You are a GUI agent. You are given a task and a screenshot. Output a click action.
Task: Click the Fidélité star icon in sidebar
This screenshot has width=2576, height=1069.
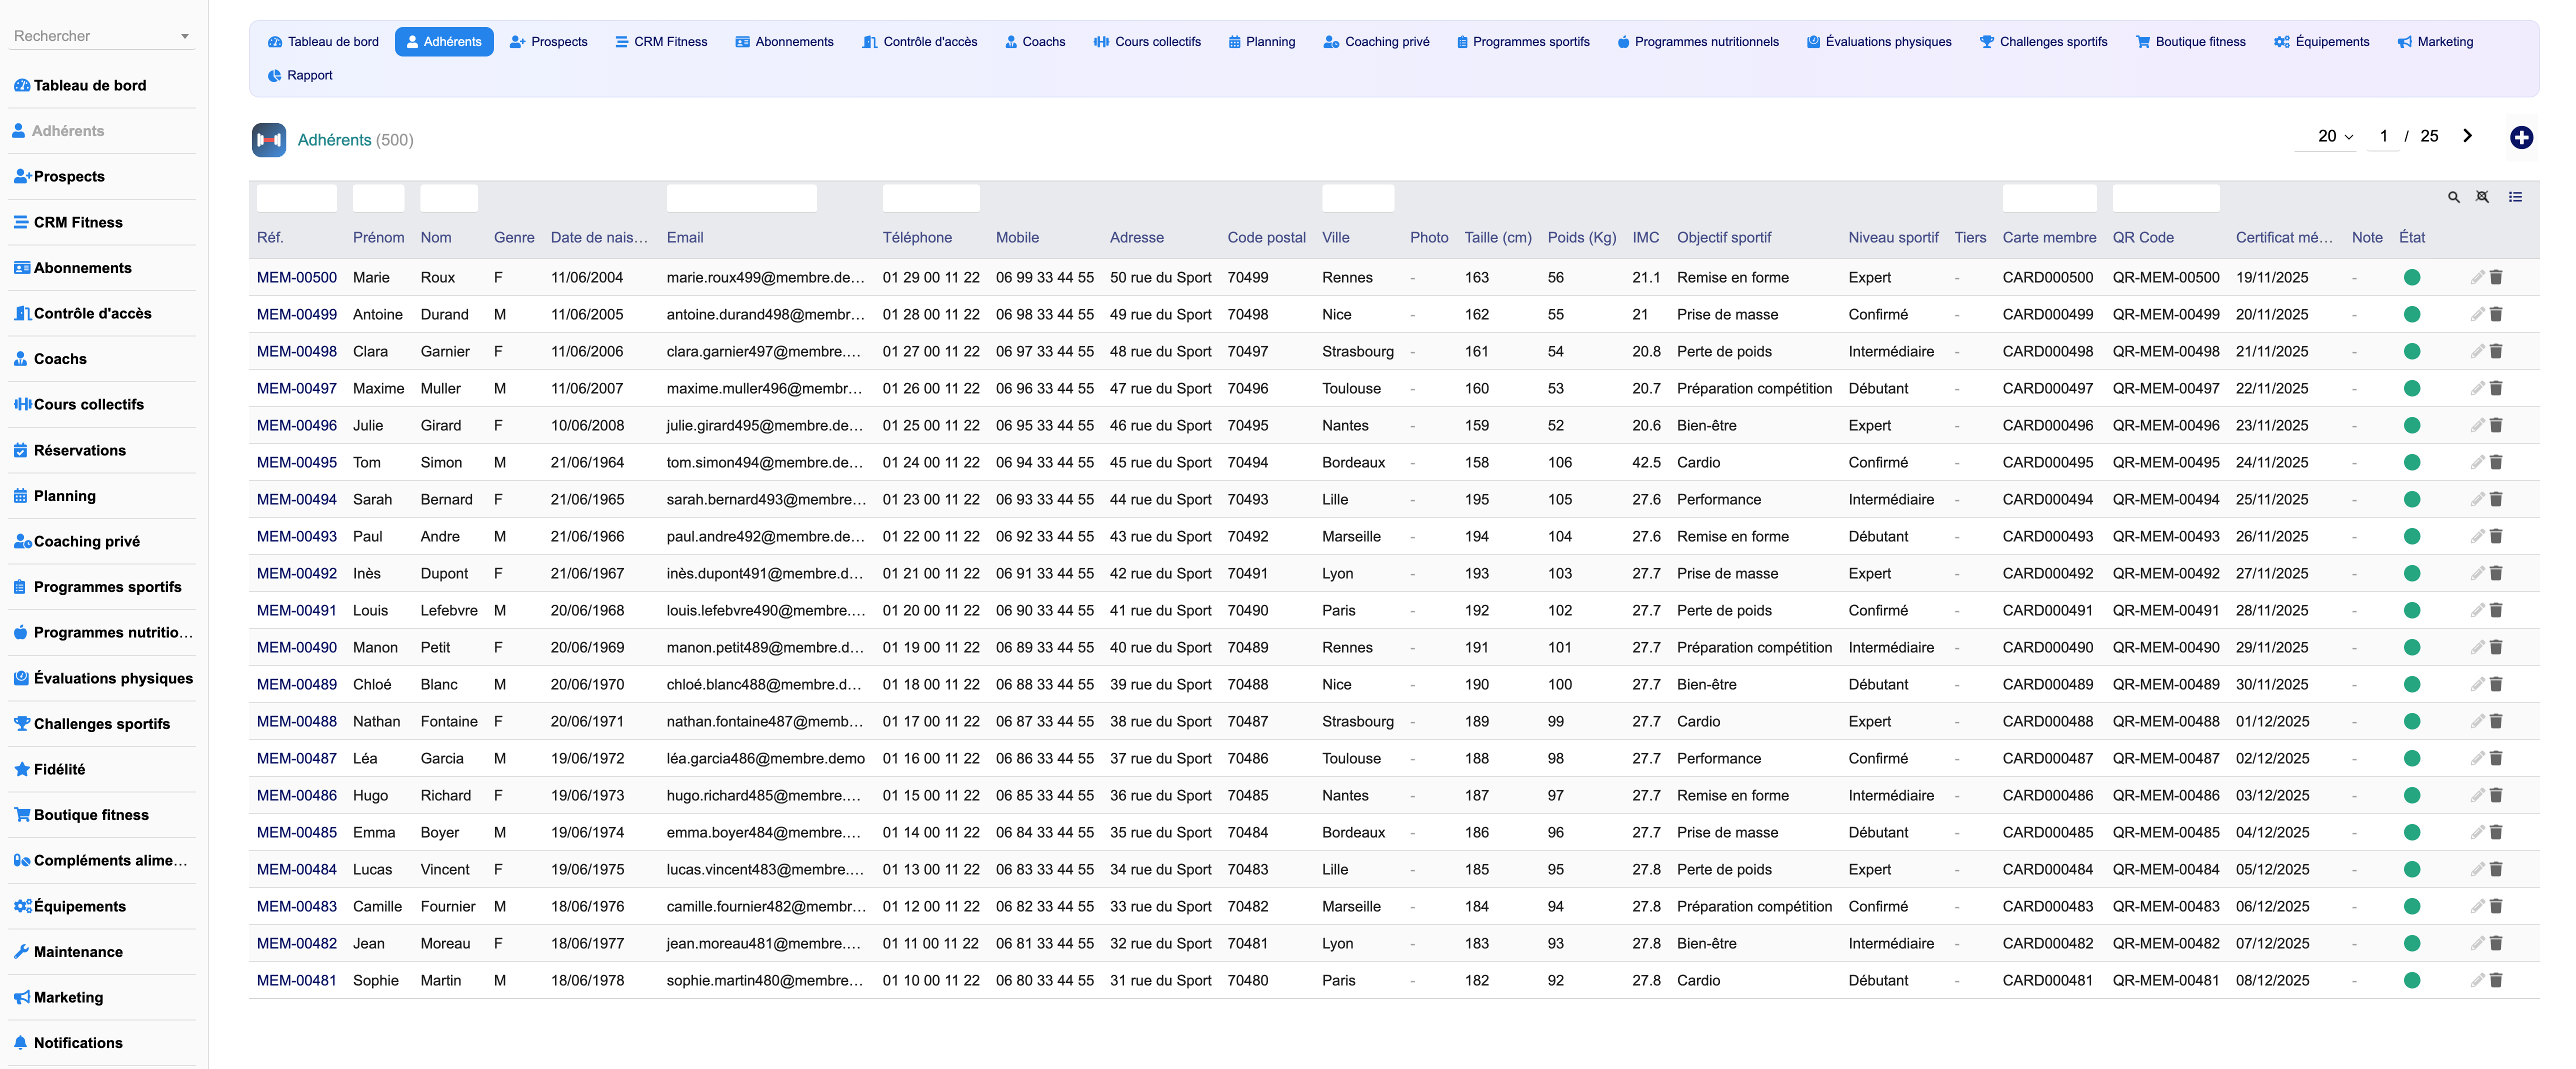tap(21, 769)
